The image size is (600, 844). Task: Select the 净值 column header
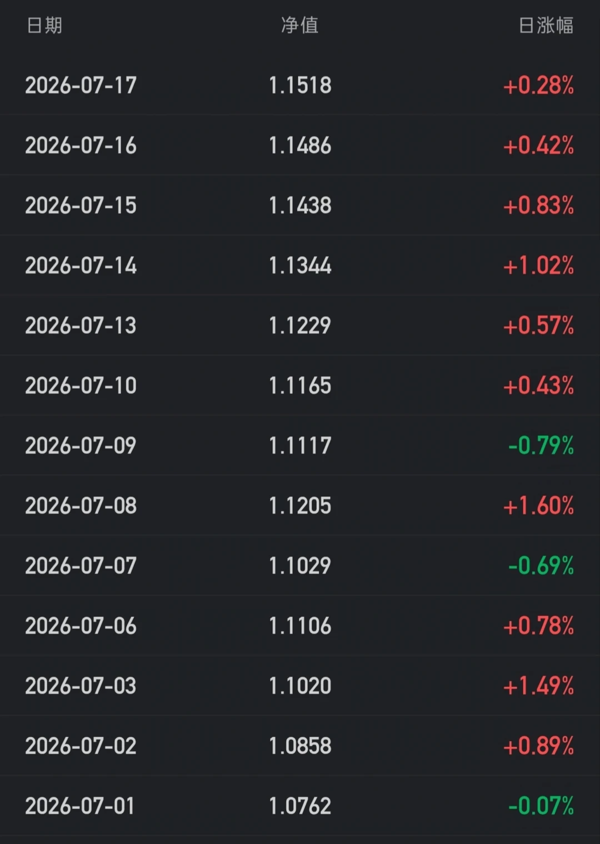click(x=300, y=26)
